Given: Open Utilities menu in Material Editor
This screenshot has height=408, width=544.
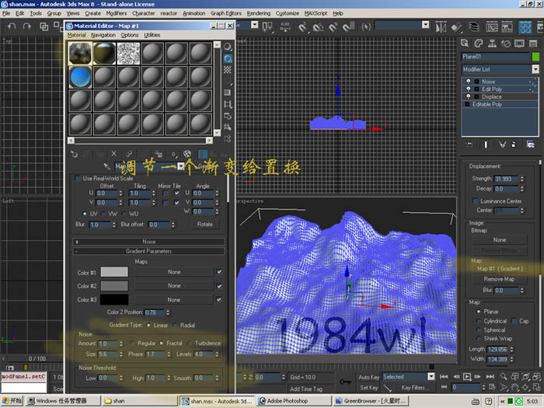Looking at the screenshot, I should click(152, 35).
